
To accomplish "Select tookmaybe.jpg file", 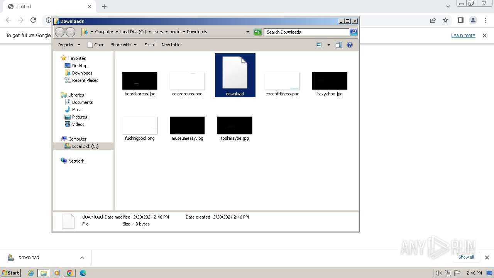I will click(x=235, y=128).
